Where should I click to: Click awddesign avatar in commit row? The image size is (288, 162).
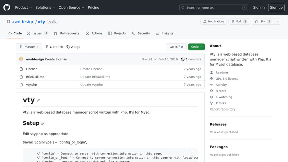[21, 59]
